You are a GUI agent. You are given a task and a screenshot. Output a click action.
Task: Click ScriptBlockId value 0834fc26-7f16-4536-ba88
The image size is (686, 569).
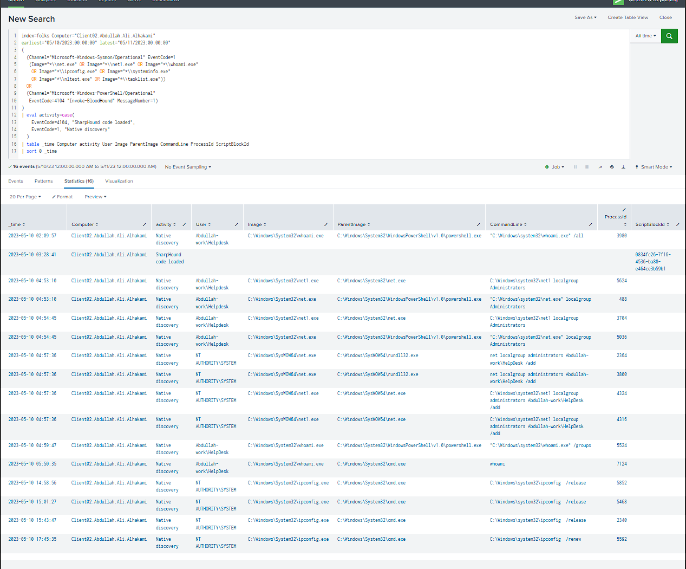coord(654,262)
